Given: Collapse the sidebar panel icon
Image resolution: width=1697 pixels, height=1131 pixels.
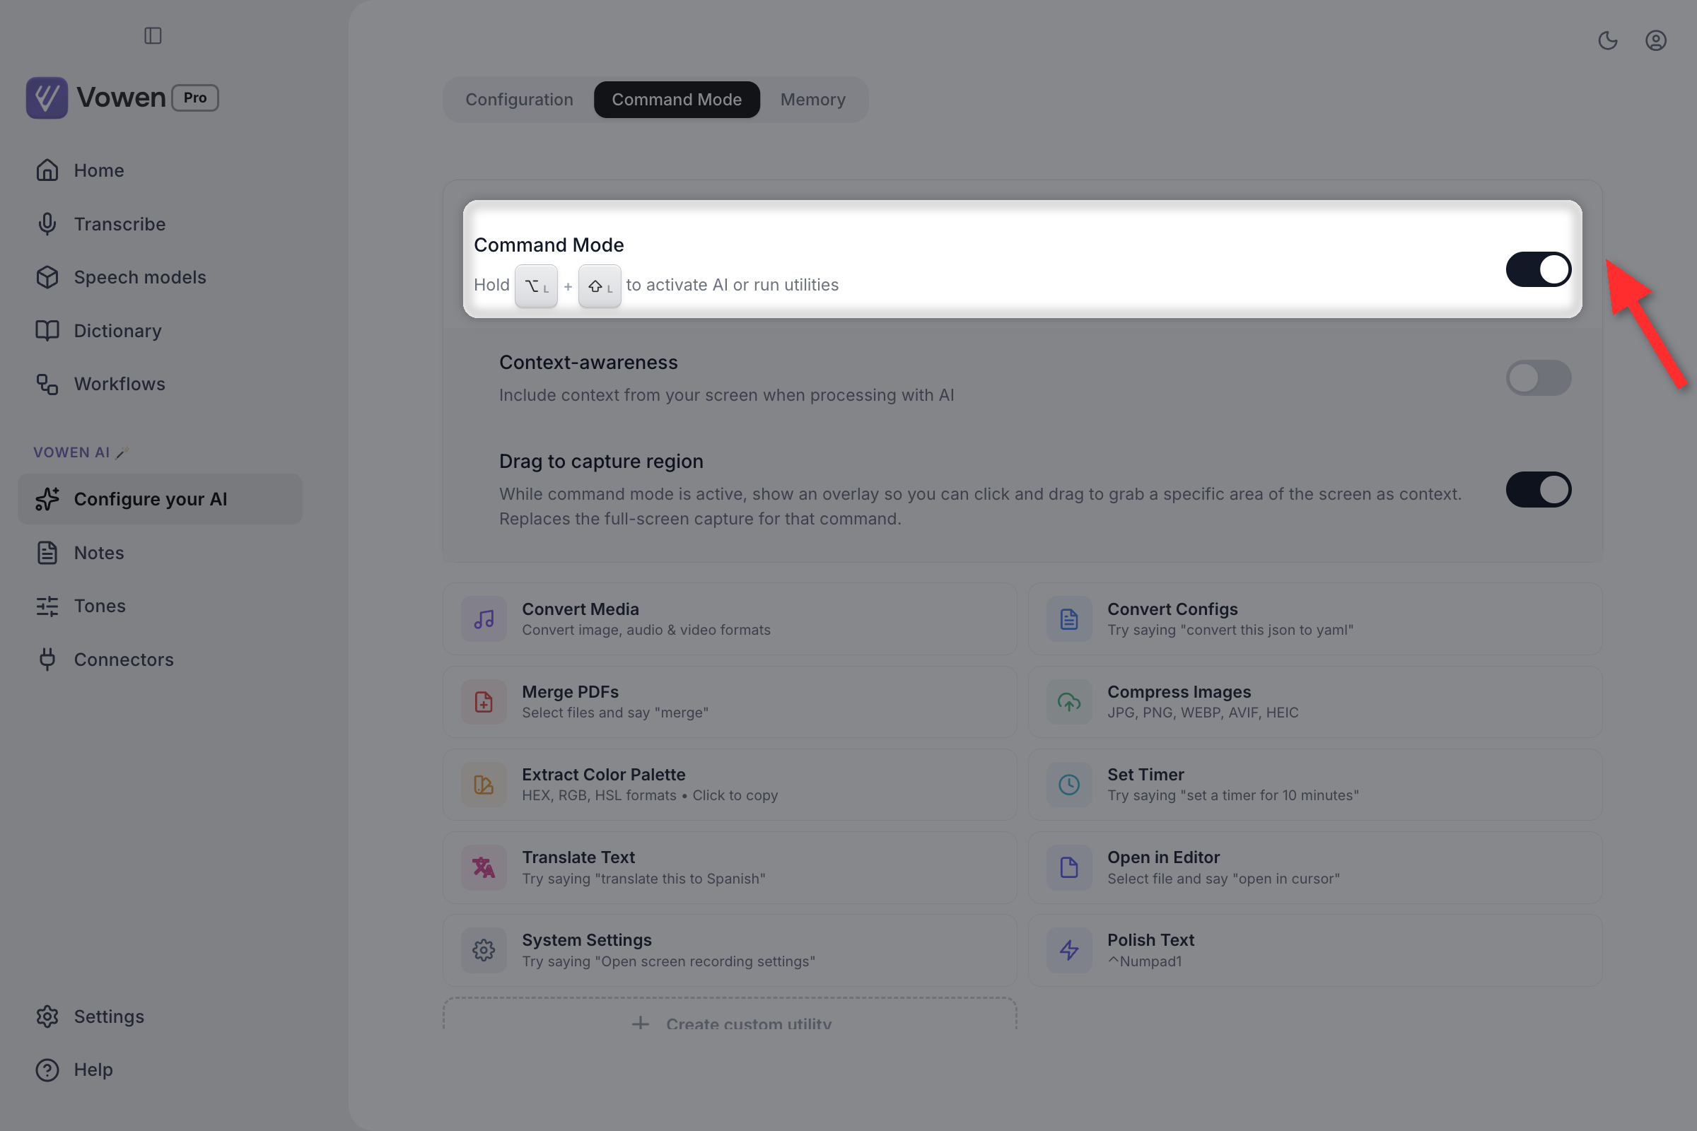Looking at the screenshot, I should (x=153, y=35).
